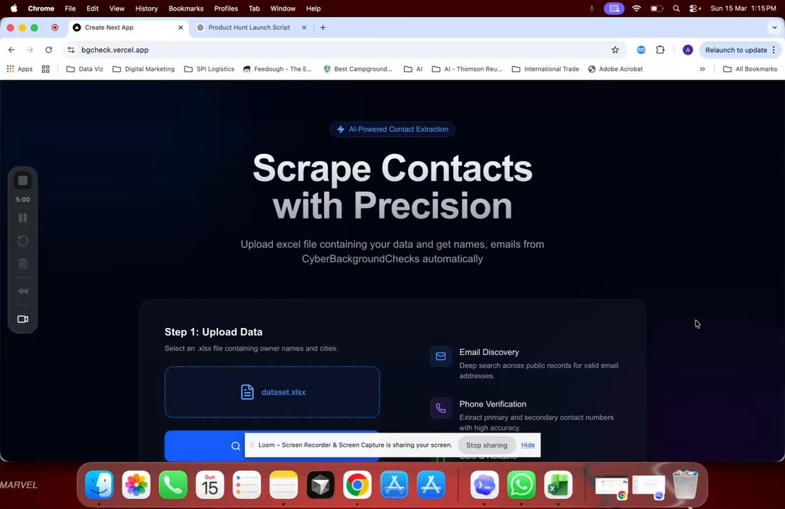Open the History menu
The image size is (785, 509).
tap(146, 8)
